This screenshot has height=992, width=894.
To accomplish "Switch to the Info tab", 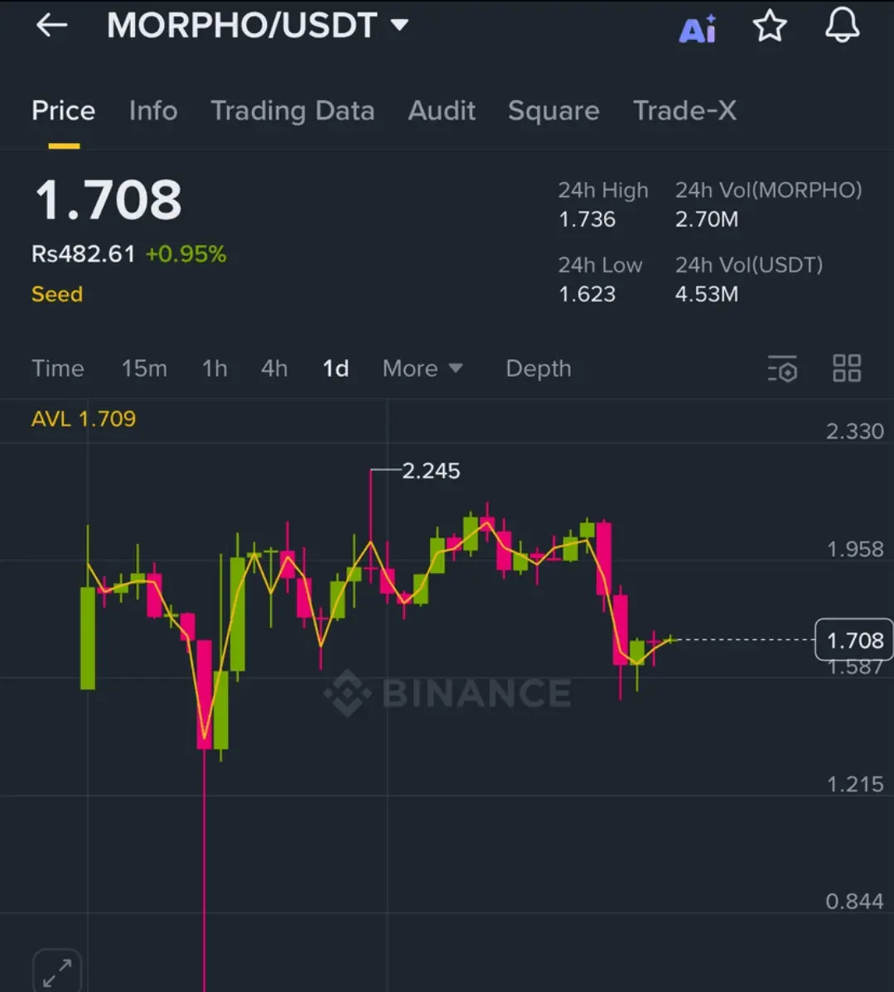I will (153, 111).
